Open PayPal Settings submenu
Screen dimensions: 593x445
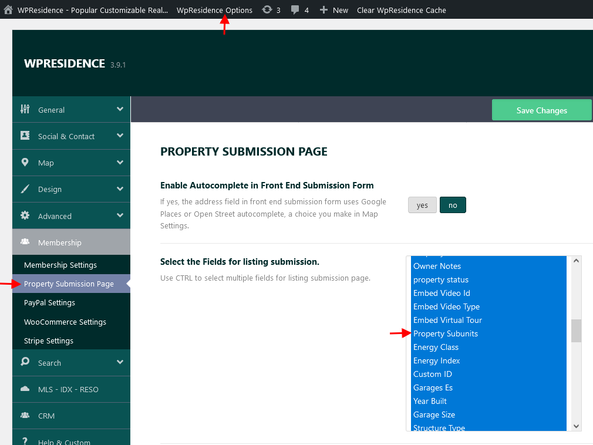[49, 303]
